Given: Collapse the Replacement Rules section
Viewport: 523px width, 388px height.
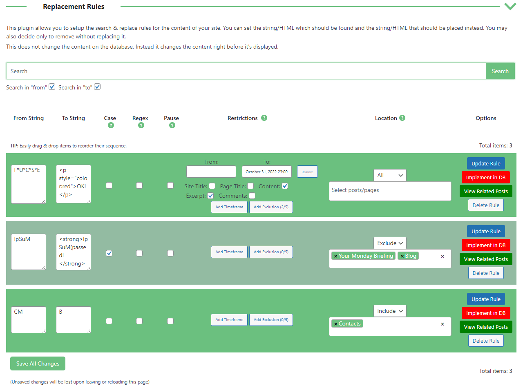Looking at the screenshot, I should coord(510,7).
